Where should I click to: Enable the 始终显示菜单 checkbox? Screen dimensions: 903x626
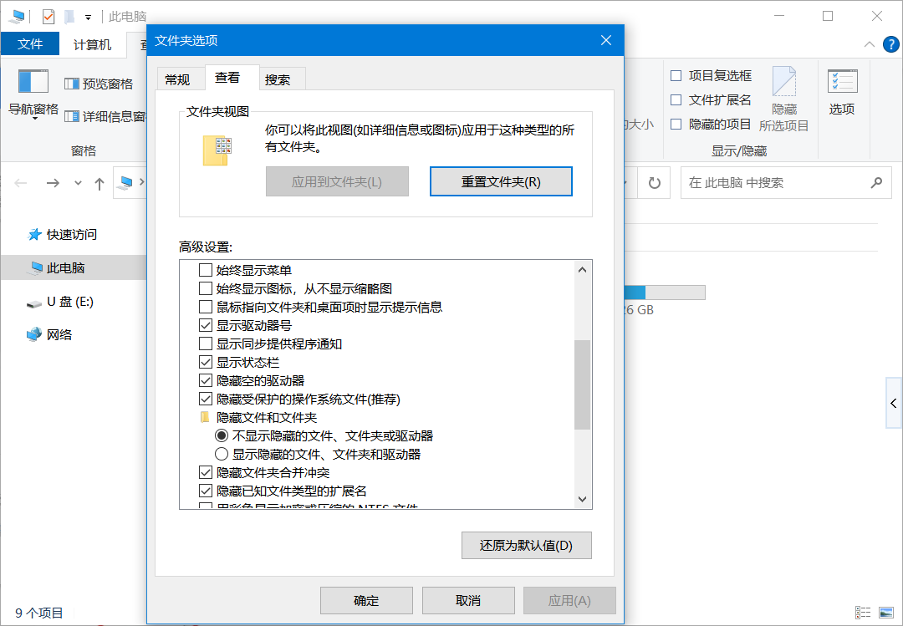click(x=206, y=271)
